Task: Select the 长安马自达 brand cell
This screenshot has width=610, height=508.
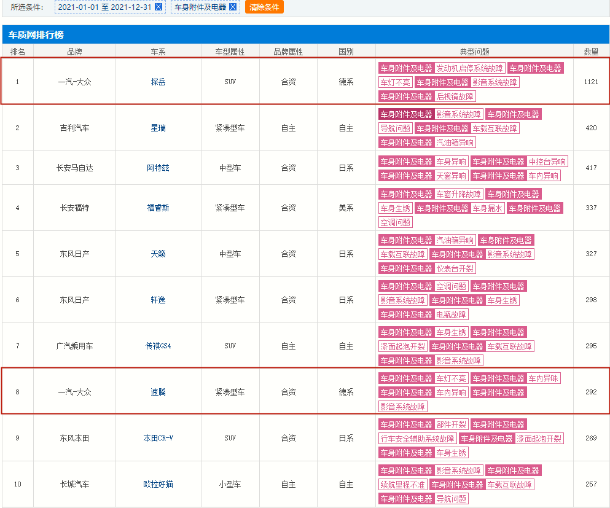Action: [74, 168]
